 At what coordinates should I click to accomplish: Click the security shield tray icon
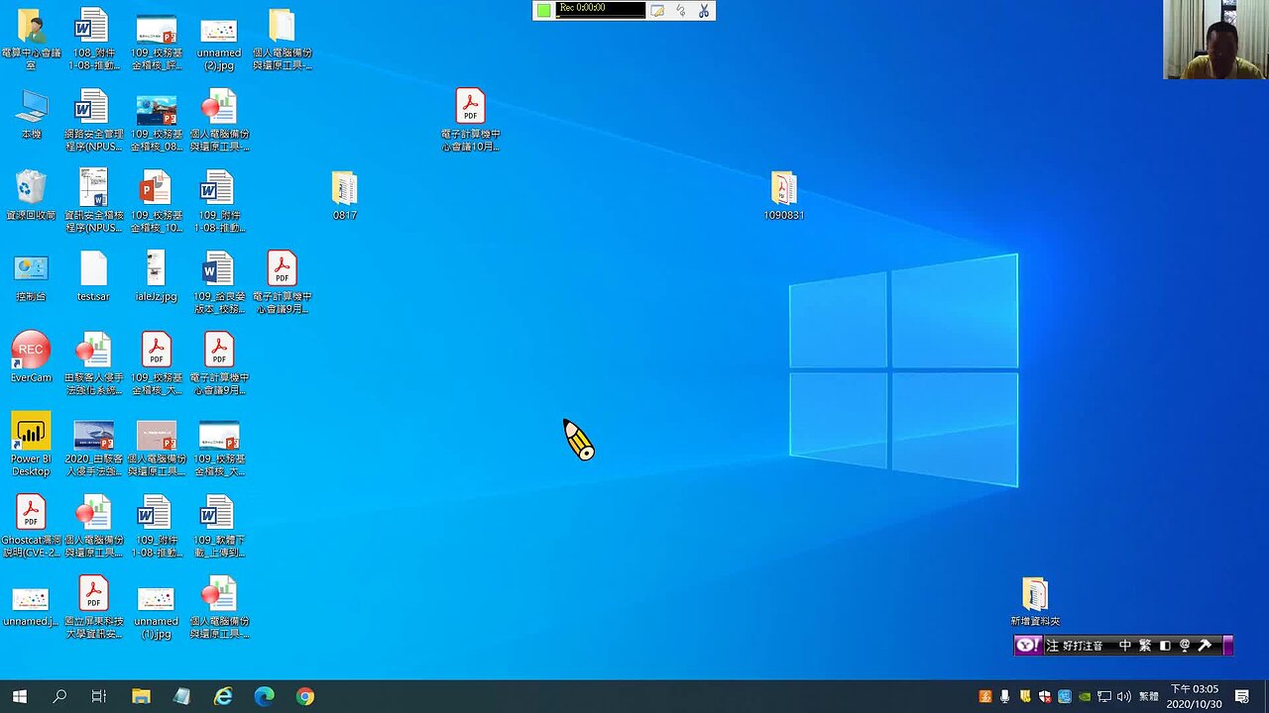(x=1045, y=696)
